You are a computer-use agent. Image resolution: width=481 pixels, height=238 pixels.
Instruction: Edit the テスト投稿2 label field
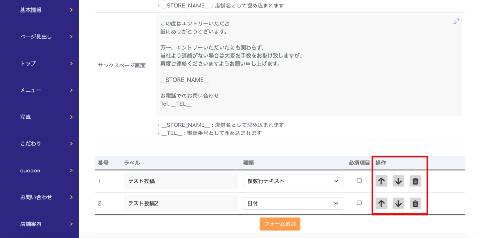(180, 203)
